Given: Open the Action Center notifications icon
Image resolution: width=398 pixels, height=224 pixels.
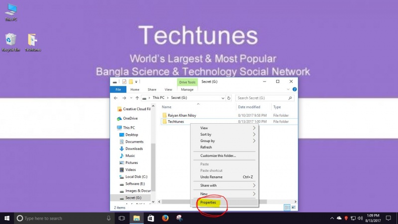Looking at the screenshot, I should [x=389, y=218].
